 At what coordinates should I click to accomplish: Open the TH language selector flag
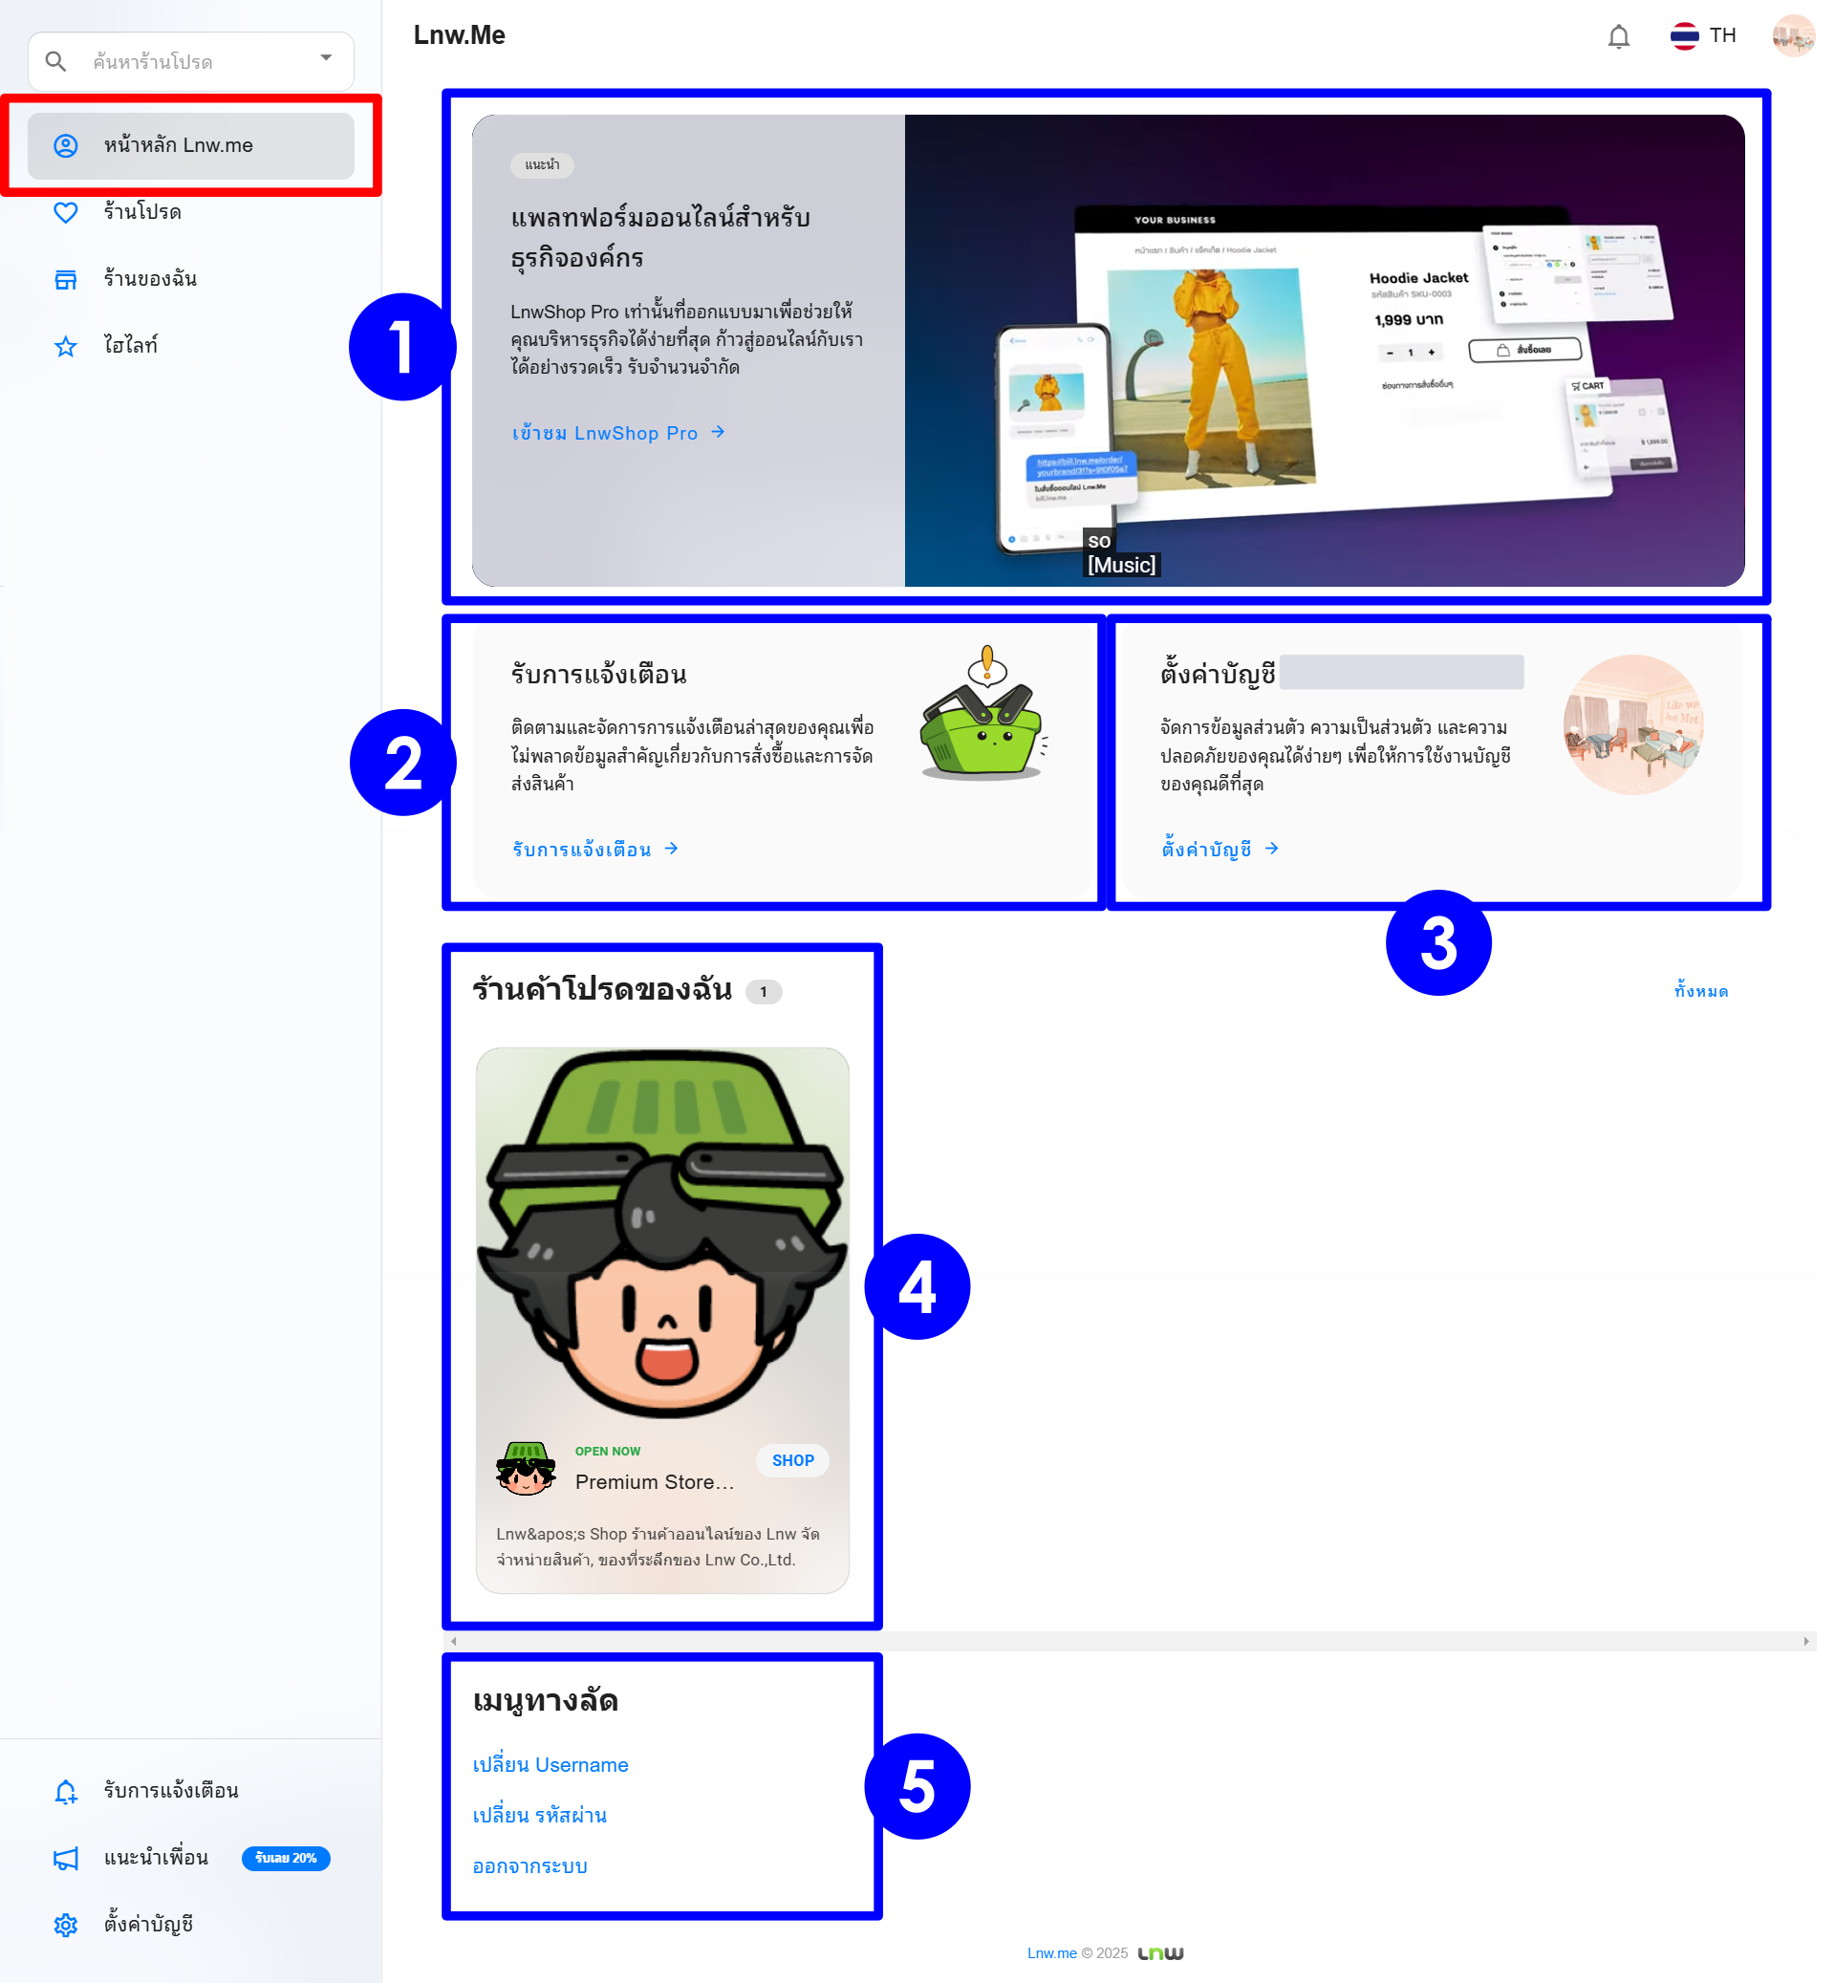(x=1684, y=36)
